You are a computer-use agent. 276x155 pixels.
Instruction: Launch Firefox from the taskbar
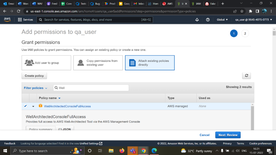[x=122, y=151]
